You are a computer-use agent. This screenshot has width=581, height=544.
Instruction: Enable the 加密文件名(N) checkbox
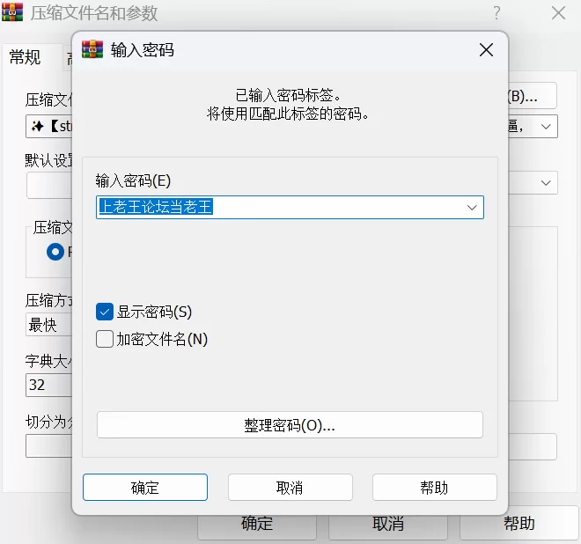pyautogui.click(x=105, y=339)
